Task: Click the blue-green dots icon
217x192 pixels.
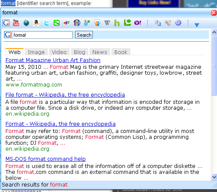Action: coord(87,23)
